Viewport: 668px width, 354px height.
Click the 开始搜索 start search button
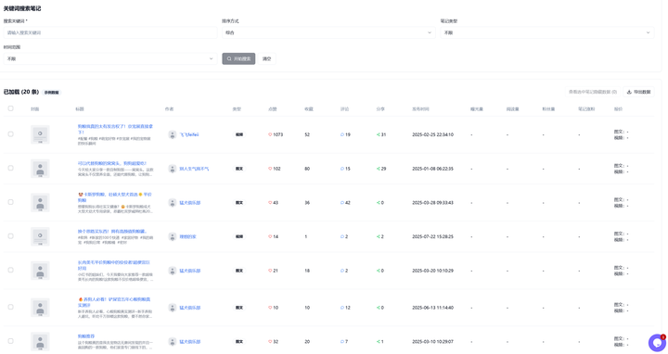pos(238,58)
